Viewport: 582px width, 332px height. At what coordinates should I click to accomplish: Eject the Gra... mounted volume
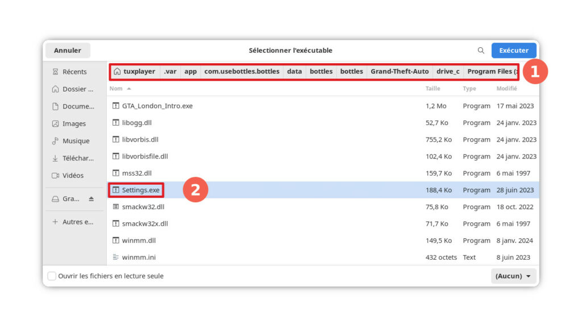point(91,199)
